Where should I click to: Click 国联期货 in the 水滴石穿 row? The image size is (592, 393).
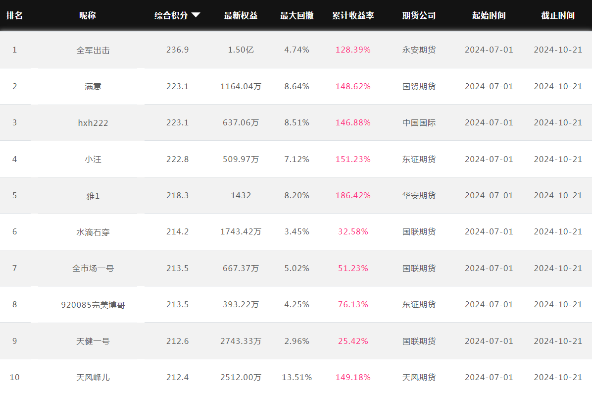(419, 231)
